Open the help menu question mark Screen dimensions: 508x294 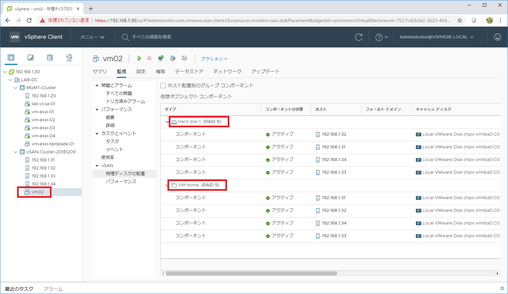(x=379, y=37)
